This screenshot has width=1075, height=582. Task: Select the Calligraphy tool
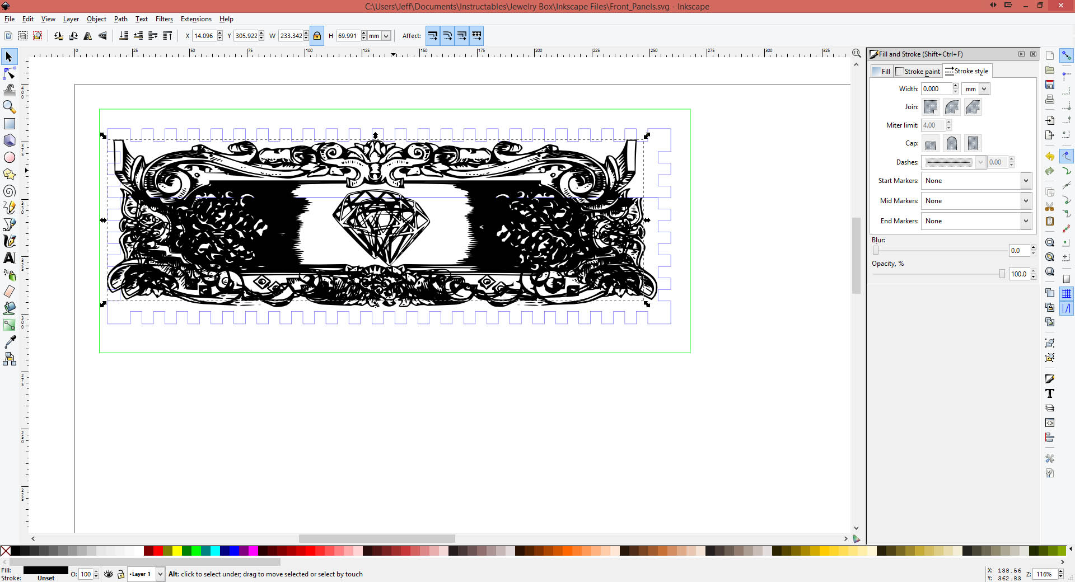(9, 241)
